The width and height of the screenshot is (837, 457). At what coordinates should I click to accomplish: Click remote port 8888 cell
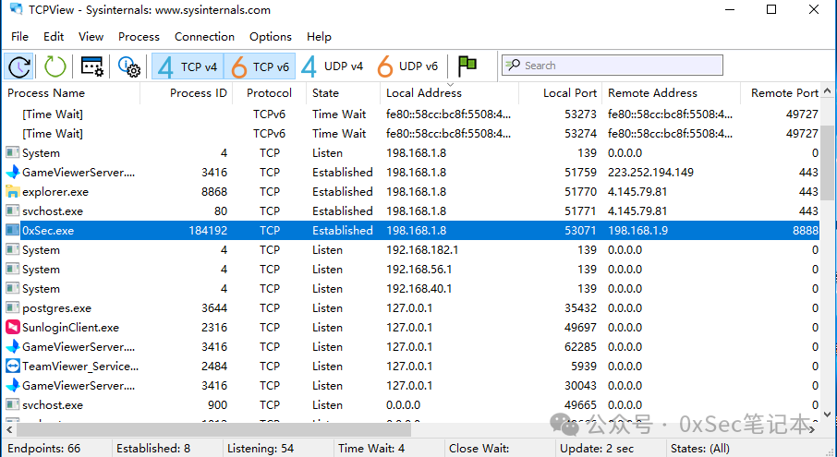coord(806,231)
